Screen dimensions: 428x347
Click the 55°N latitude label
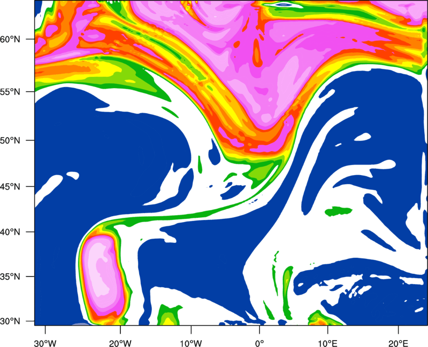pos(10,92)
